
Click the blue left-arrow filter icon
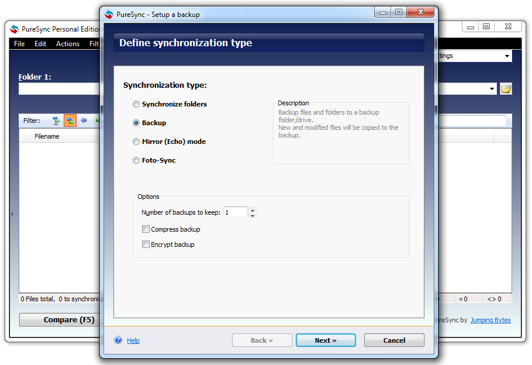click(84, 120)
